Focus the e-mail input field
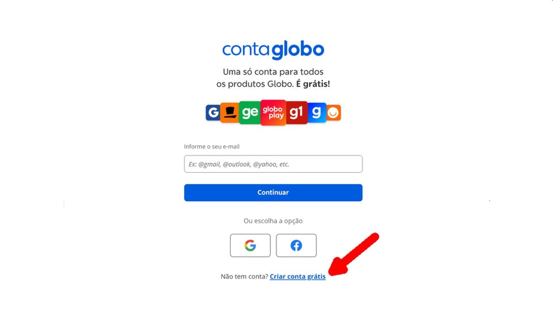The width and height of the screenshot is (553, 311). click(x=273, y=164)
